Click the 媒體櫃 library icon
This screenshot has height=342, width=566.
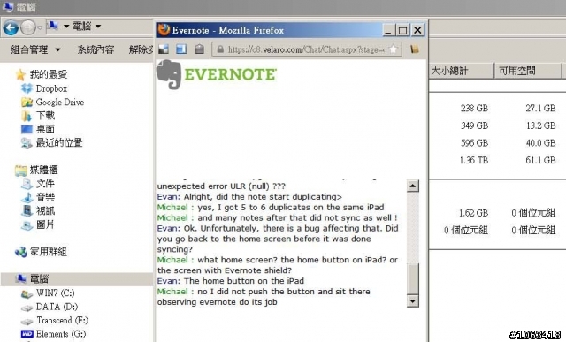pyautogui.click(x=21, y=170)
